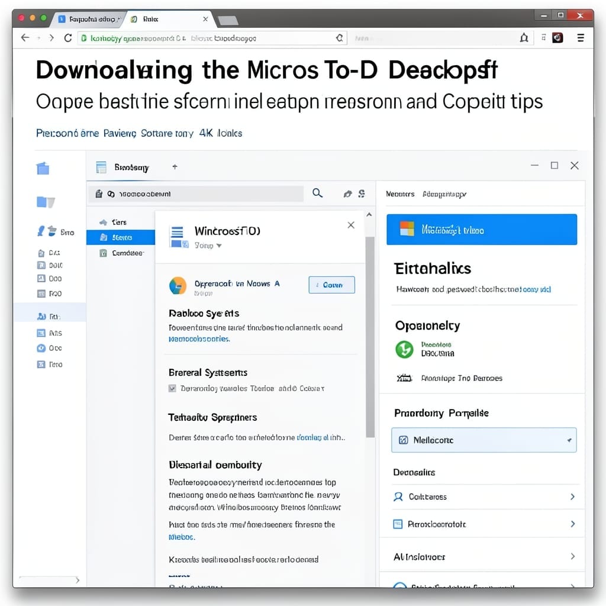Select the 'Sno' sidebar item icon

(x=48, y=231)
